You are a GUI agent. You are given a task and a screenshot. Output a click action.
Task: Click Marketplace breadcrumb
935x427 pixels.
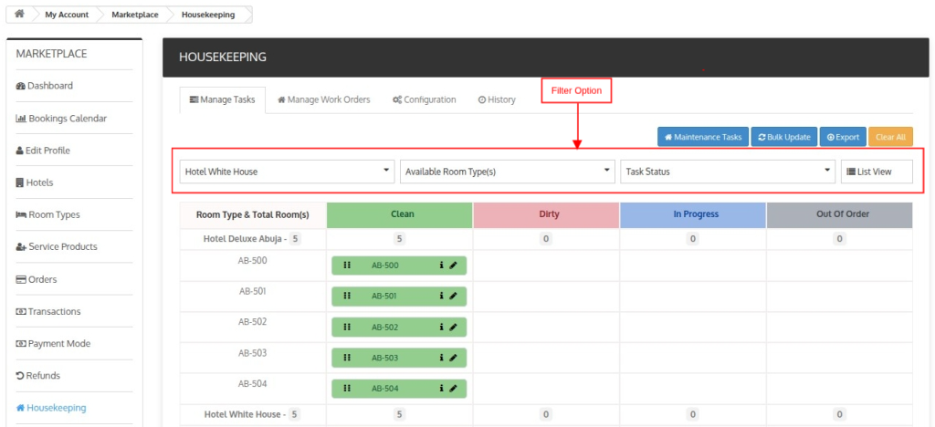point(135,15)
